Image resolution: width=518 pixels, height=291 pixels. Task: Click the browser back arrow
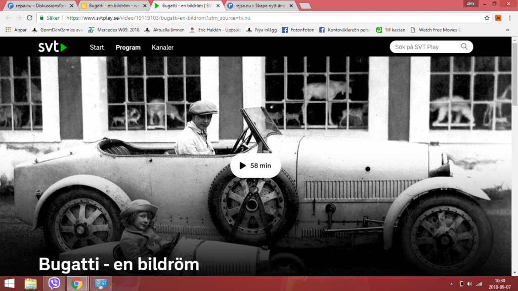8,18
